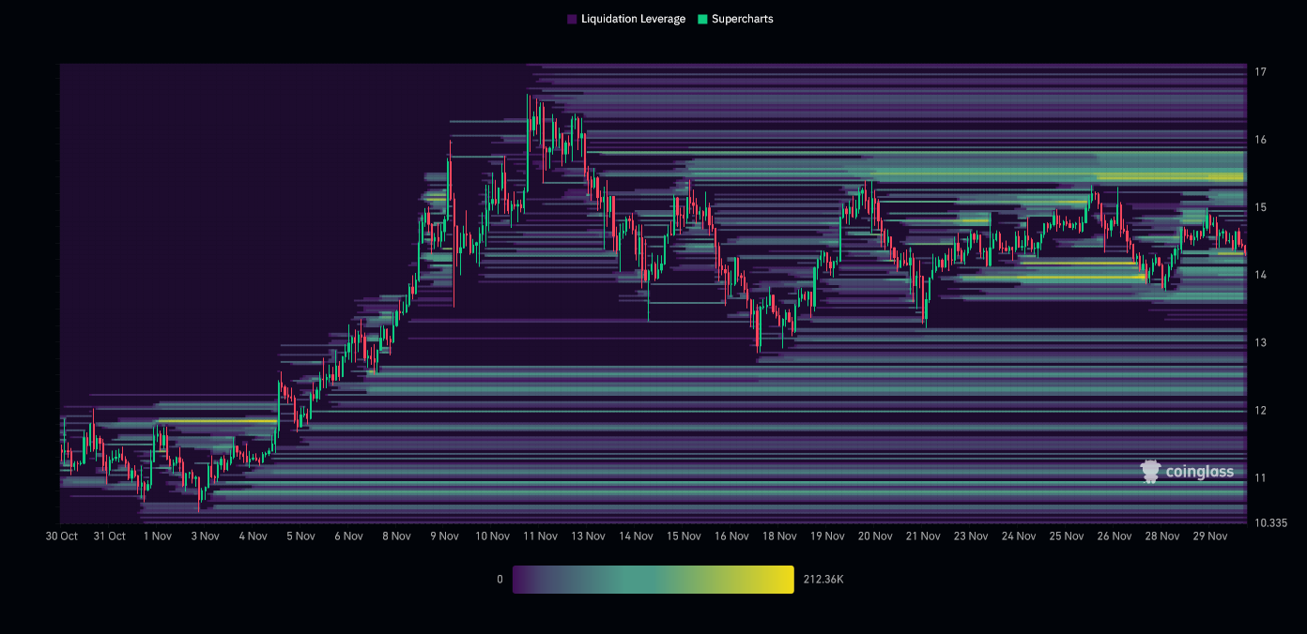The image size is (1307, 634).
Task: Click the 30 Oct date label
Action: [62, 536]
